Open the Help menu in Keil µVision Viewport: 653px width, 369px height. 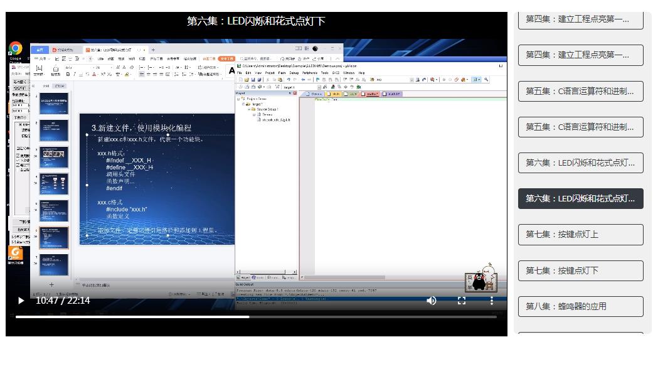(x=361, y=73)
